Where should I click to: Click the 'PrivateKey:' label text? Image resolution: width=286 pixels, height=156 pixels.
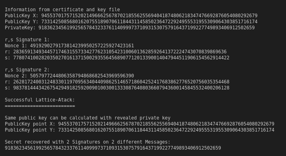[x=20, y=28]
